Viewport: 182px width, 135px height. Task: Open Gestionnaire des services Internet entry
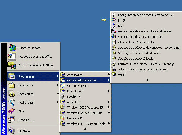pos(146,37)
